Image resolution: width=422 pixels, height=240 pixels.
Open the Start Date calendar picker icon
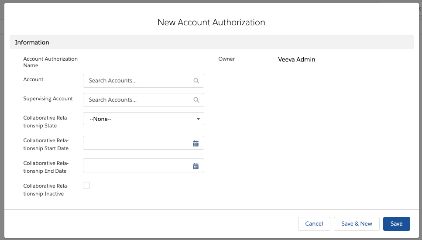[x=196, y=143]
